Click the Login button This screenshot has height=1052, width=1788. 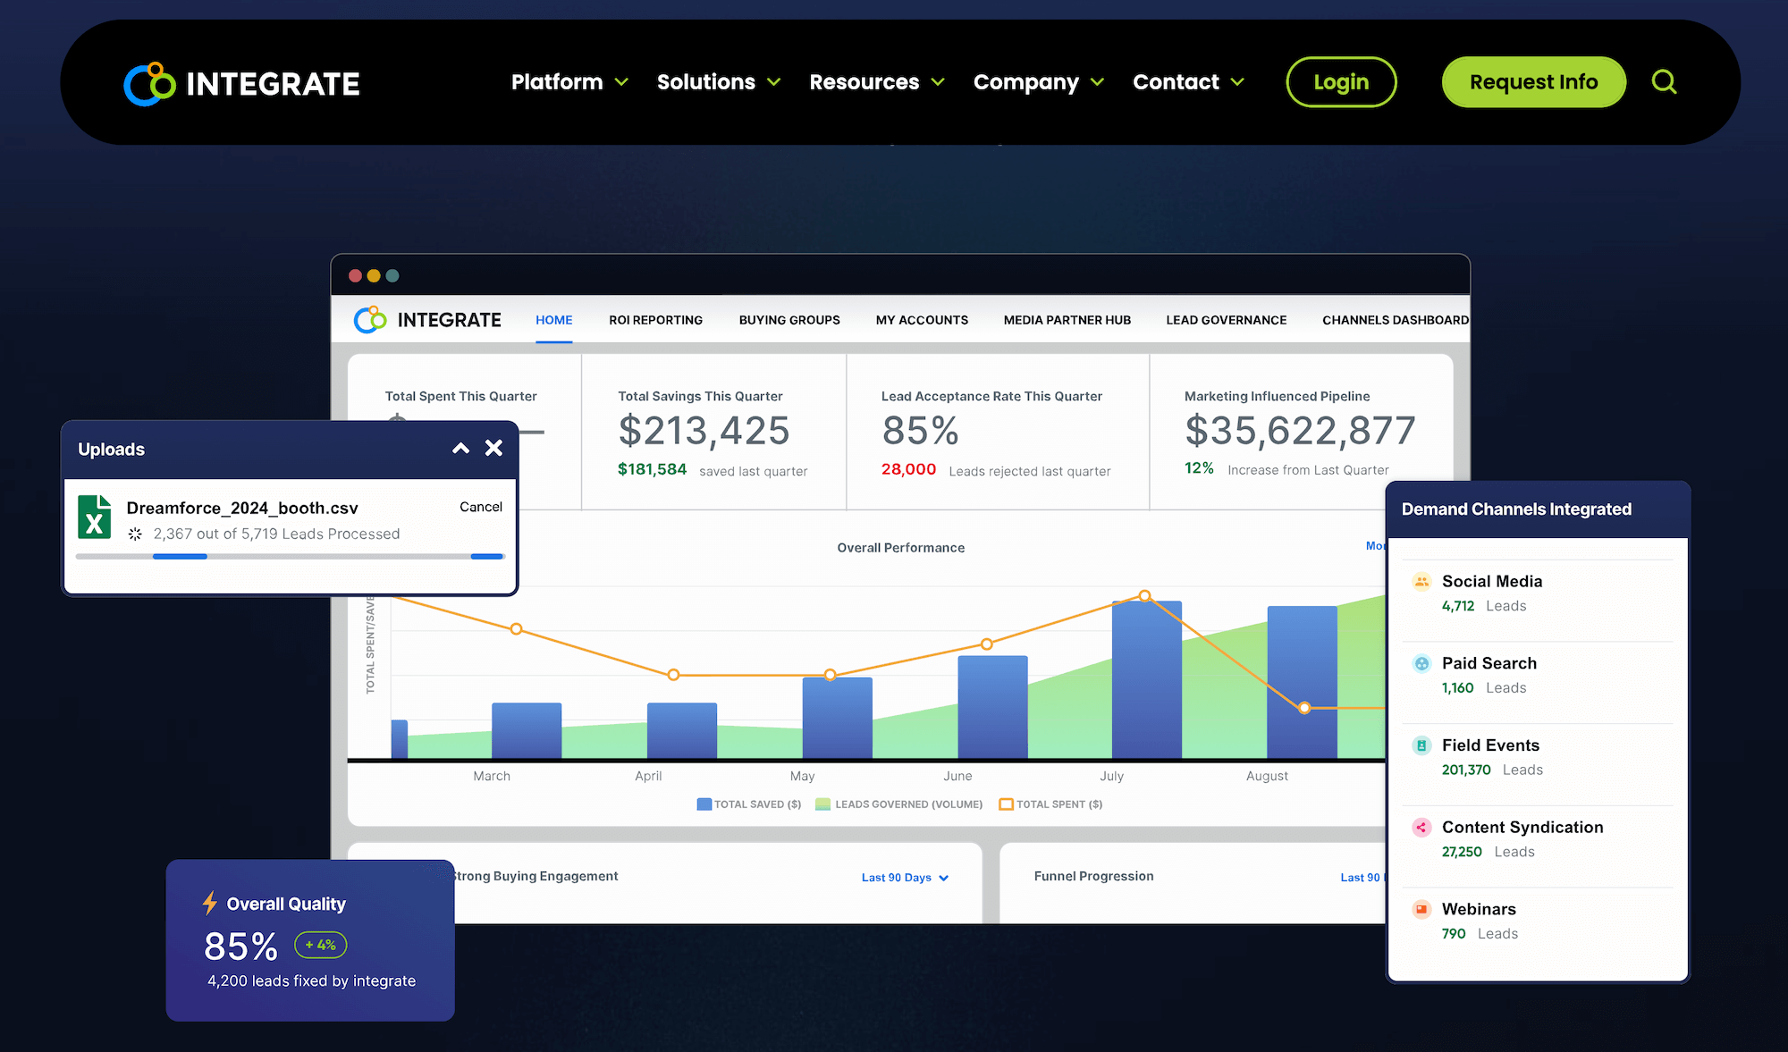click(1341, 81)
